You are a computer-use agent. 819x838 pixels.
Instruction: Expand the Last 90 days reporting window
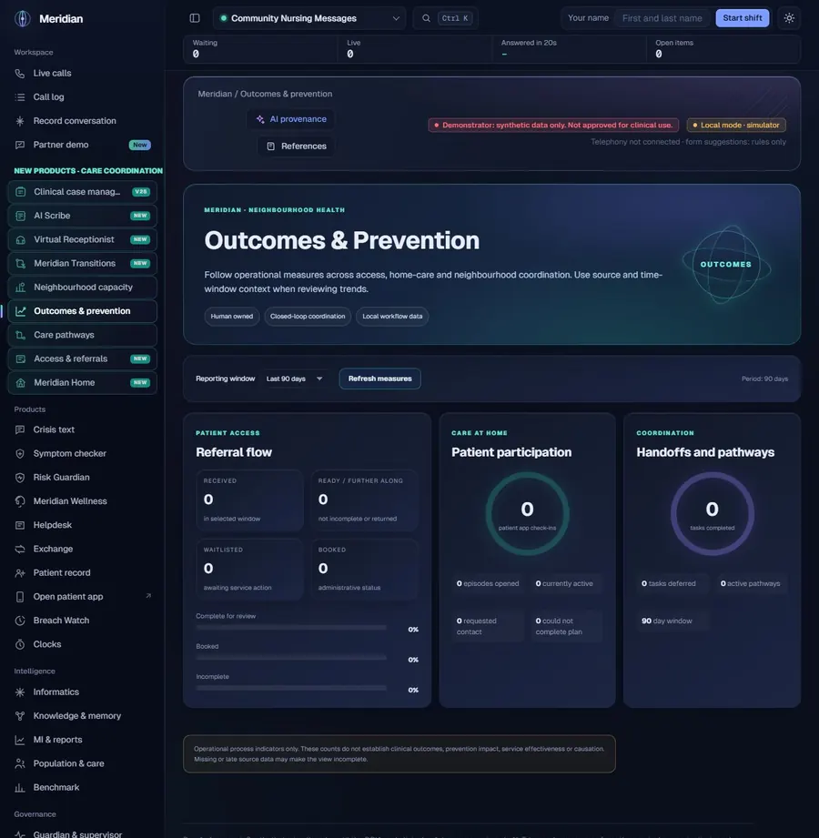pos(295,379)
